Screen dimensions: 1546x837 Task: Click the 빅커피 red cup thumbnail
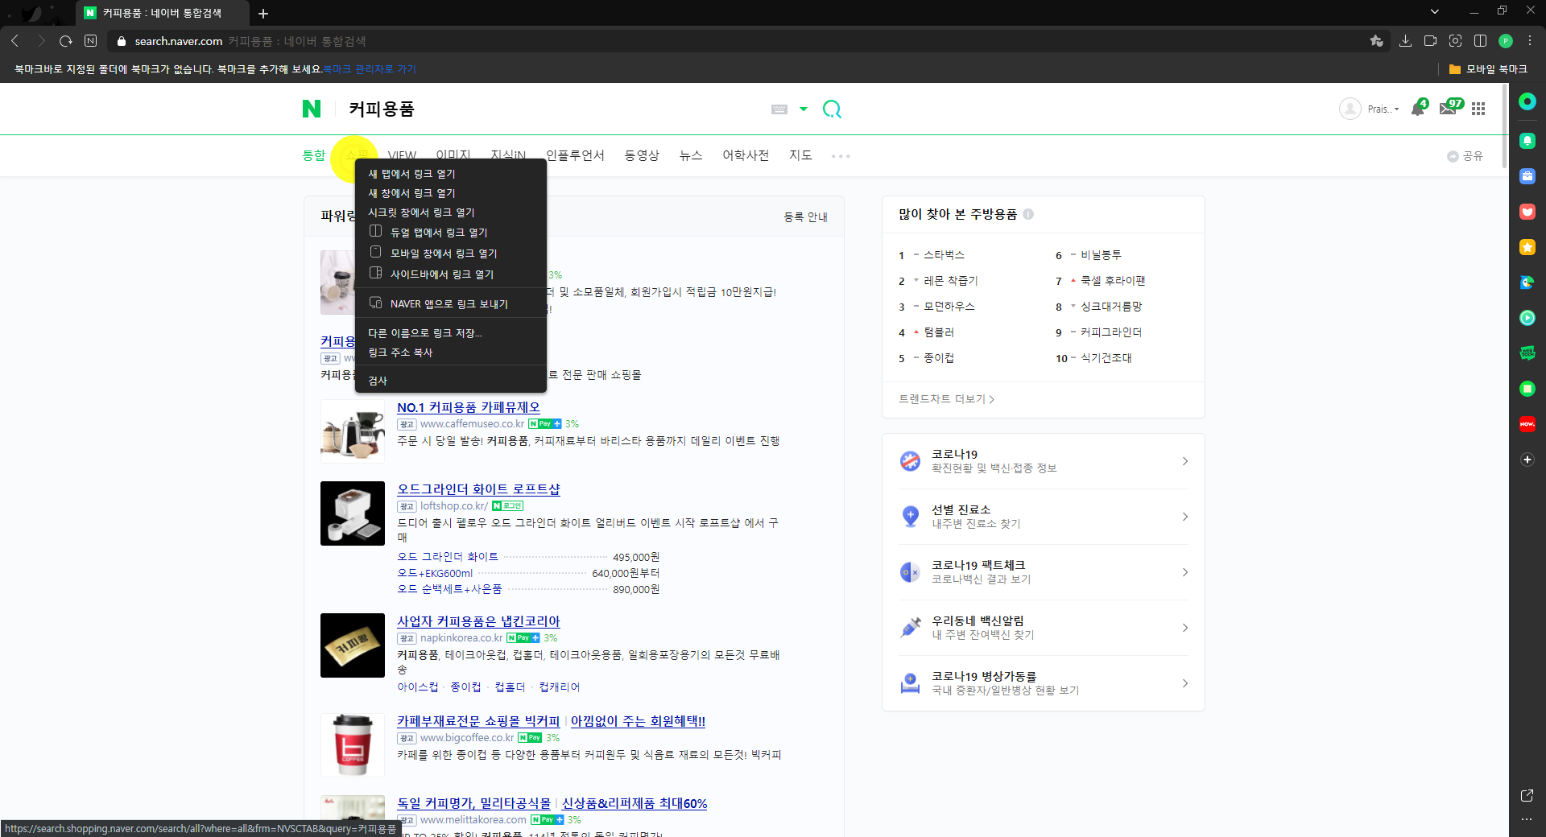click(353, 744)
